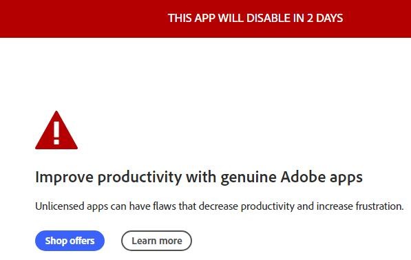Click the word 'productivity' in the heading

pyautogui.click(x=140, y=177)
